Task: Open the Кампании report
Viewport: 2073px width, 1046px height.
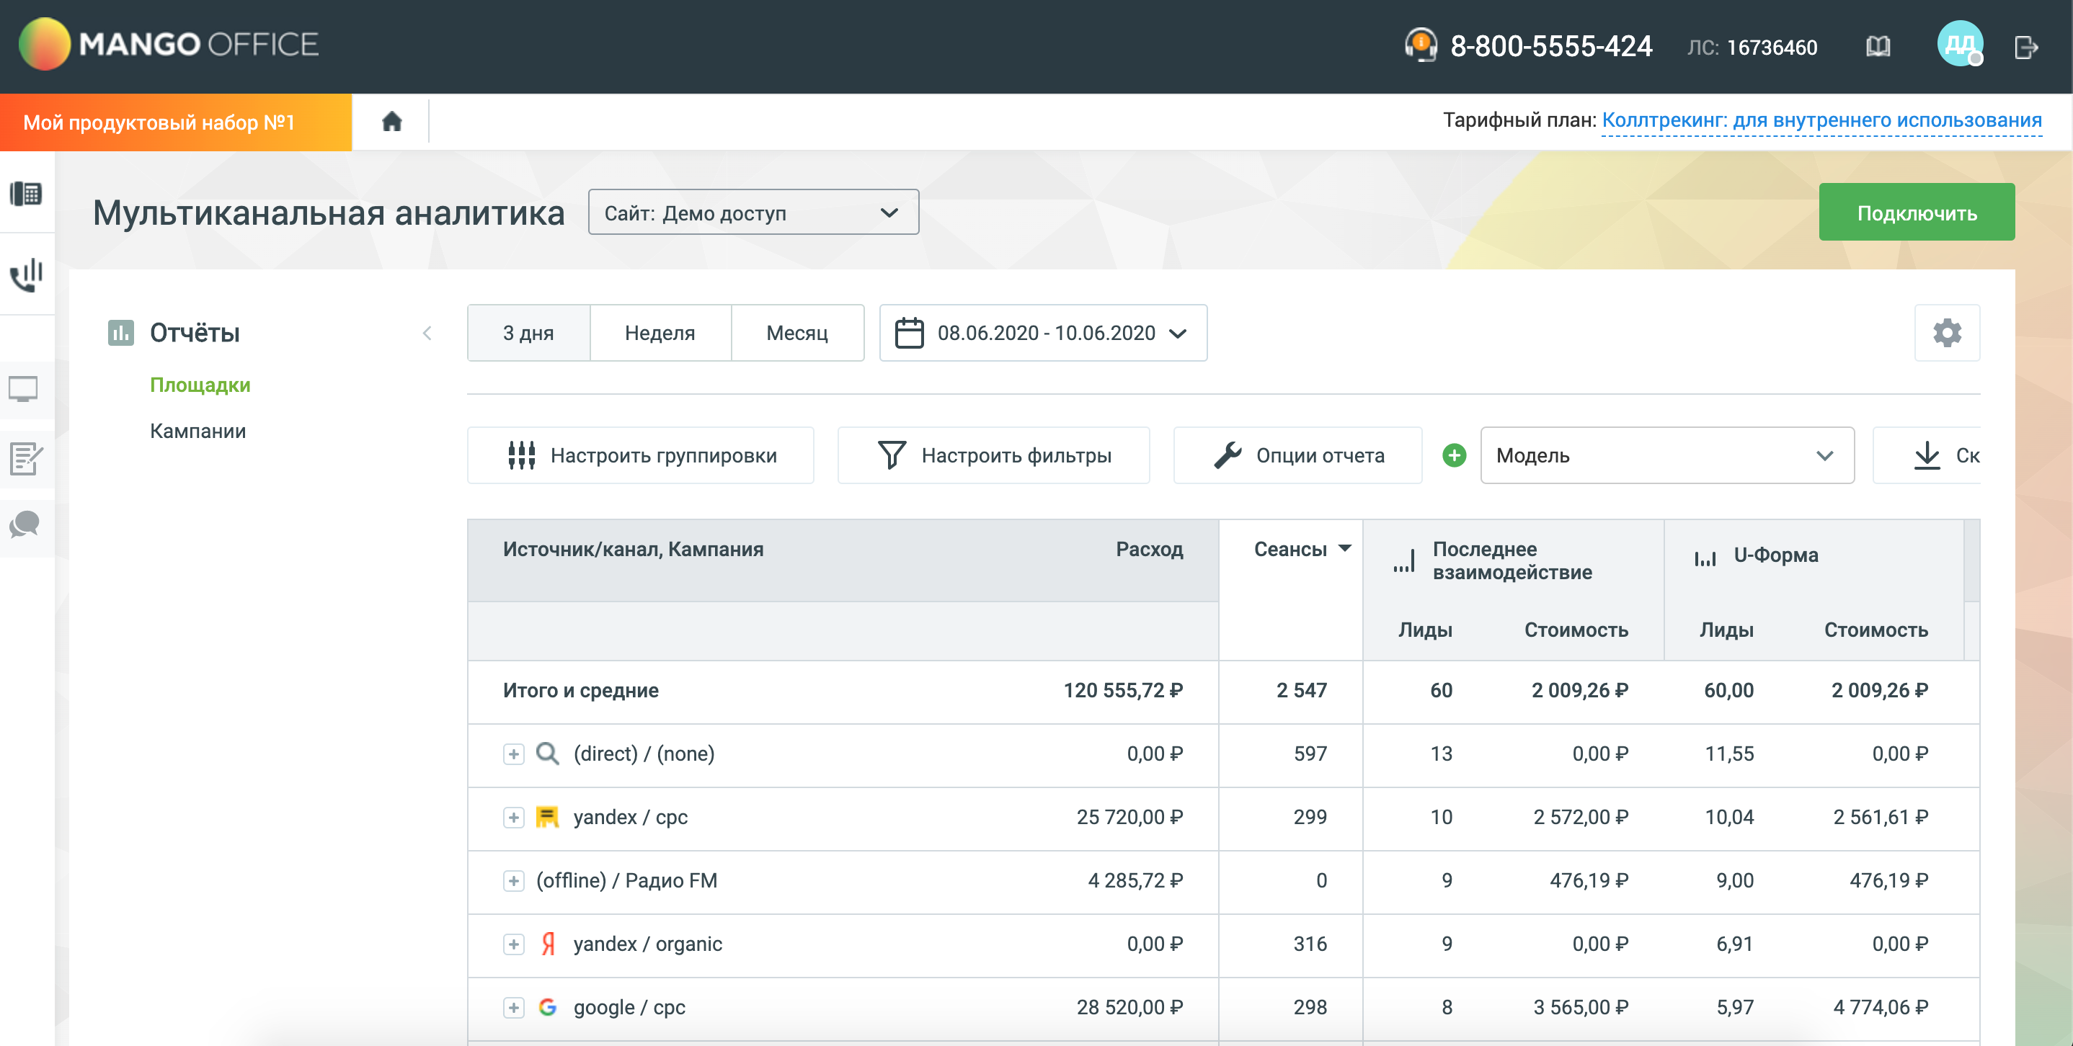Action: coord(198,431)
